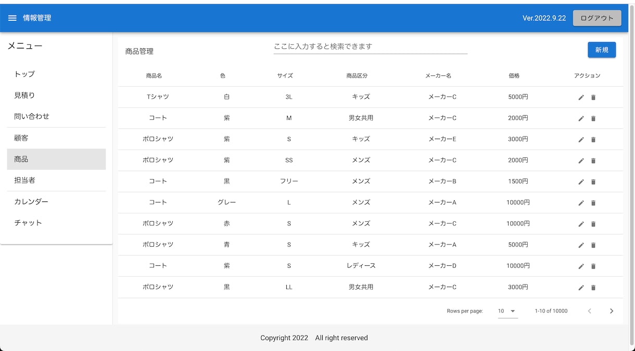Open トップ in the menu
The width and height of the screenshot is (635, 351).
click(x=56, y=74)
